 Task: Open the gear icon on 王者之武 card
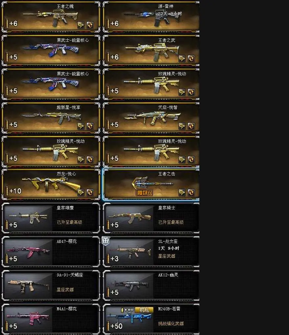coord(182,59)
